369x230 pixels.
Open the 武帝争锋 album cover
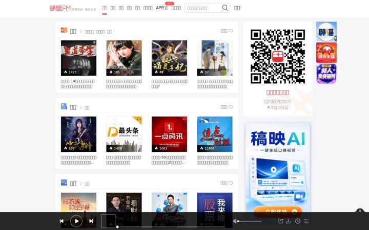click(x=78, y=134)
